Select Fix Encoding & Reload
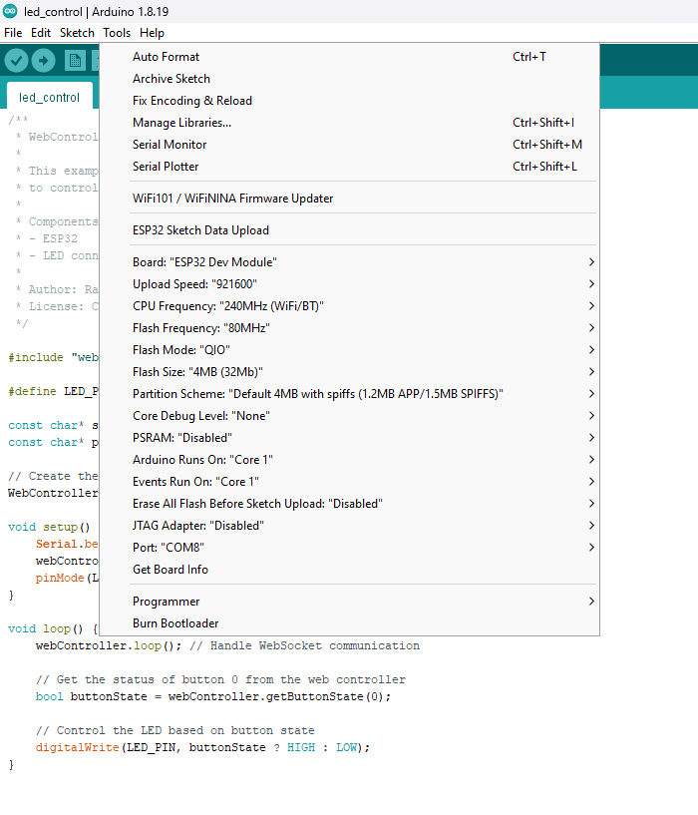The image size is (698, 815). click(x=349, y=101)
